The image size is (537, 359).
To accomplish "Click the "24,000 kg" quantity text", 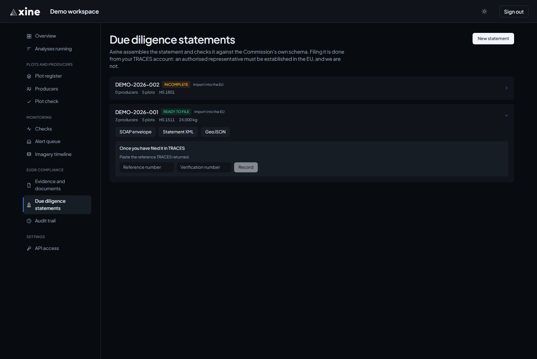I will [x=188, y=120].
